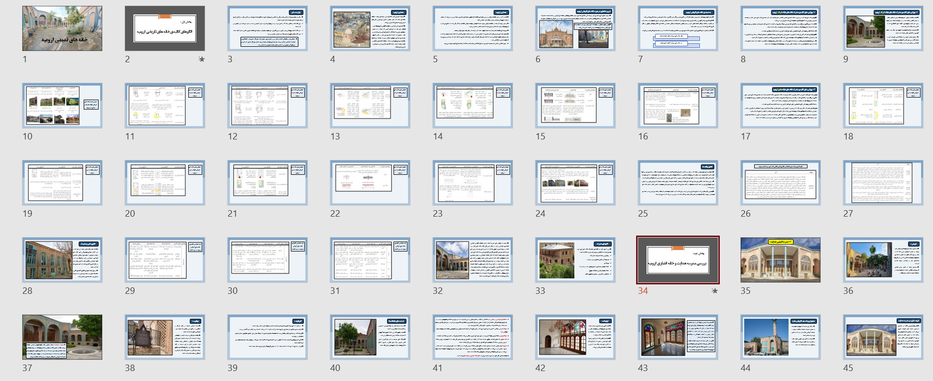Click slide 44 with minaret tower photo
The image size is (933, 381).
pyautogui.click(x=781, y=337)
